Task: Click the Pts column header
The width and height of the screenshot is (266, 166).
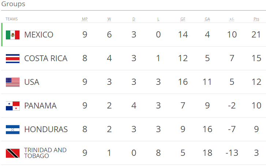Action: tap(256, 19)
